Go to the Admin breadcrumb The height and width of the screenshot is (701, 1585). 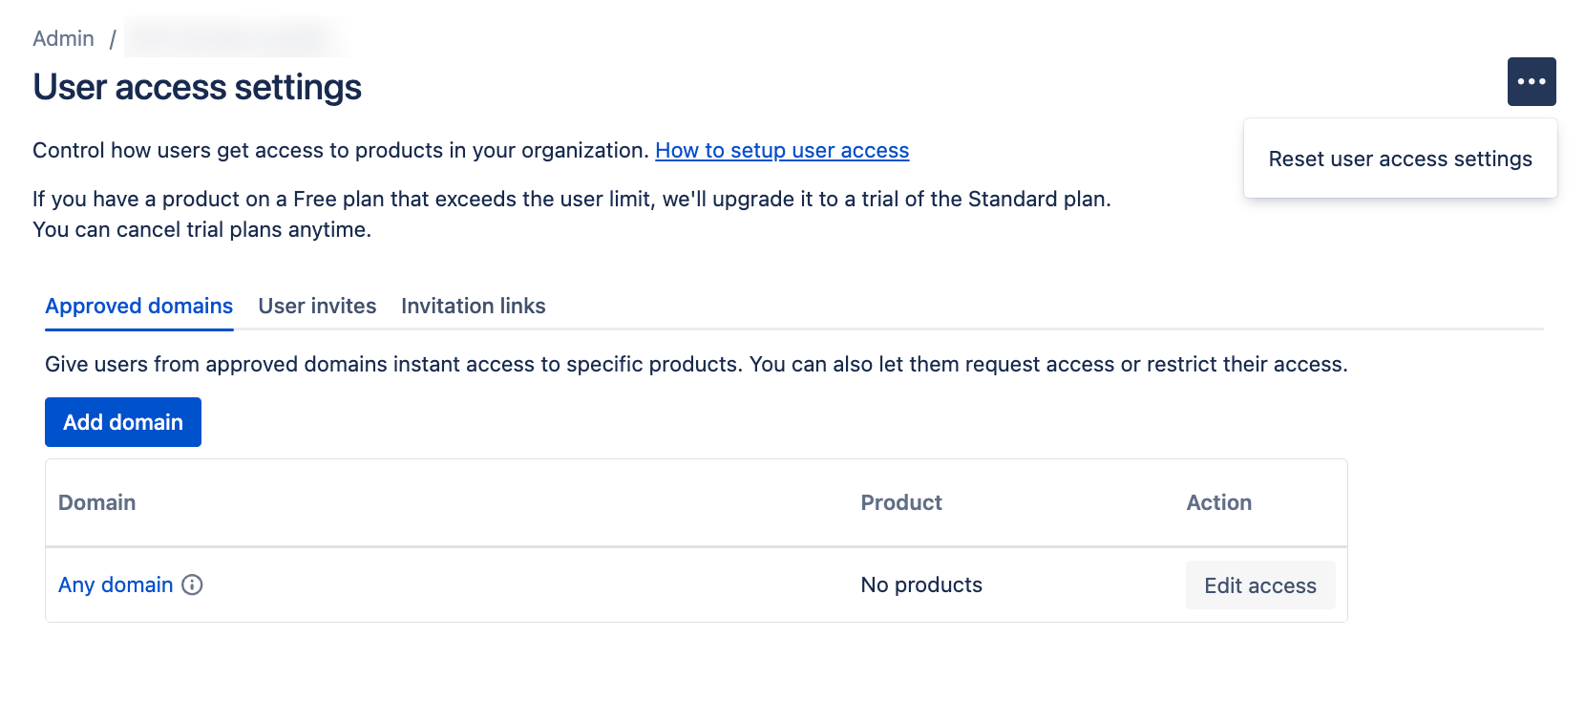[x=63, y=38]
